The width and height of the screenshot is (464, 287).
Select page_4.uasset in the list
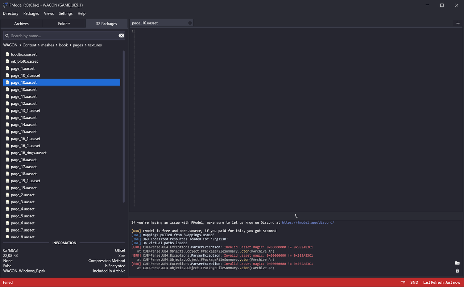point(62,209)
